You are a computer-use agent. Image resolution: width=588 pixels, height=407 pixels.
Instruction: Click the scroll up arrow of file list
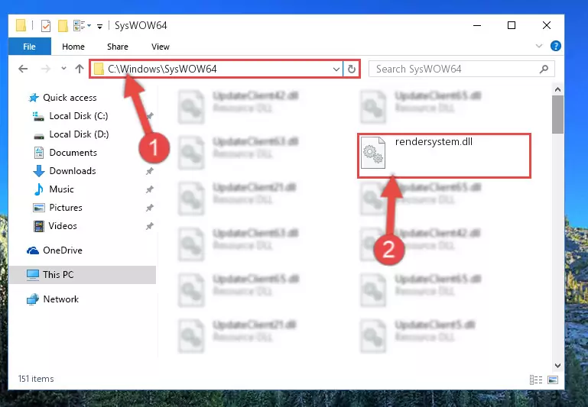coord(557,89)
